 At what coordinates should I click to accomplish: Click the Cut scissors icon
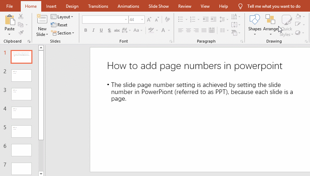(x=21, y=17)
